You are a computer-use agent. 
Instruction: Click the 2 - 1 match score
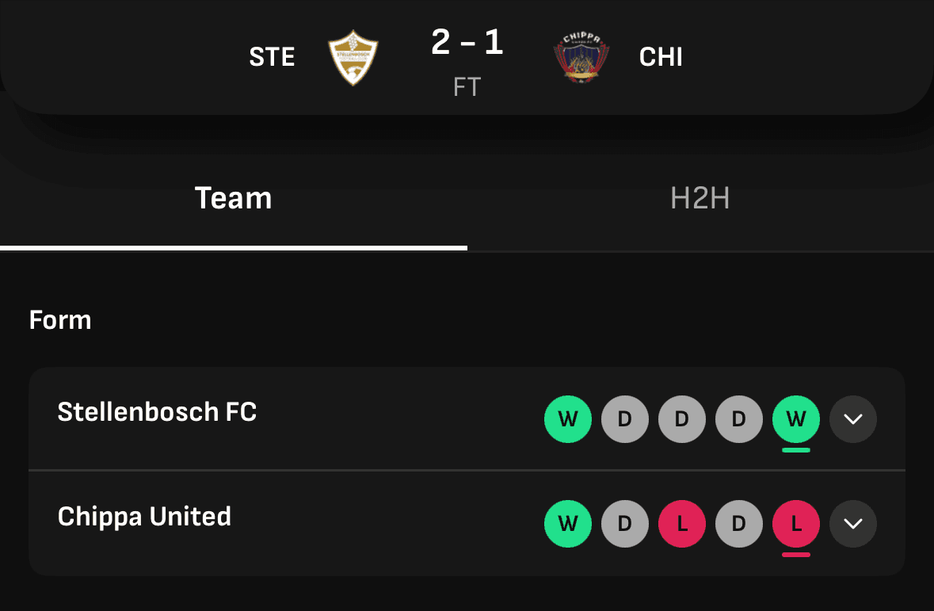tap(467, 44)
